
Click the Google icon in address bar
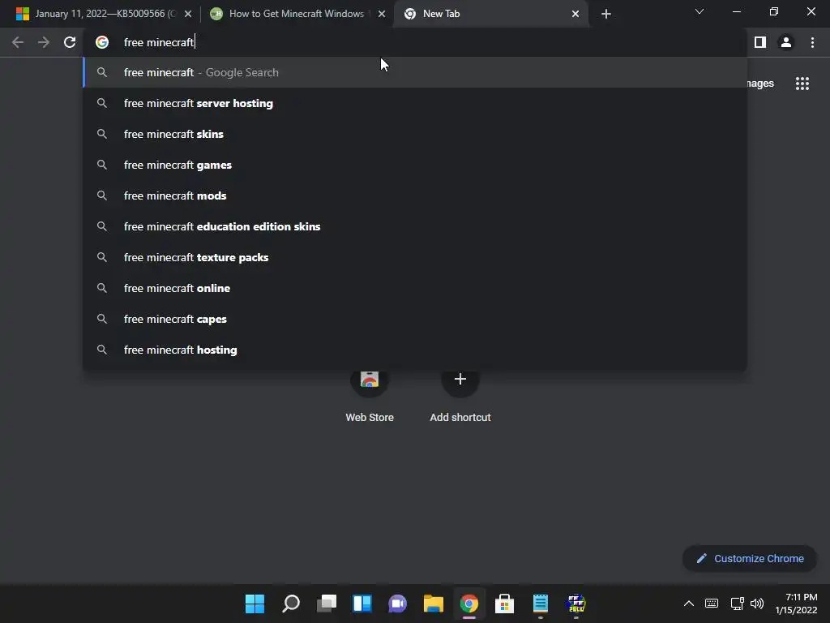click(x=102, y=42)
